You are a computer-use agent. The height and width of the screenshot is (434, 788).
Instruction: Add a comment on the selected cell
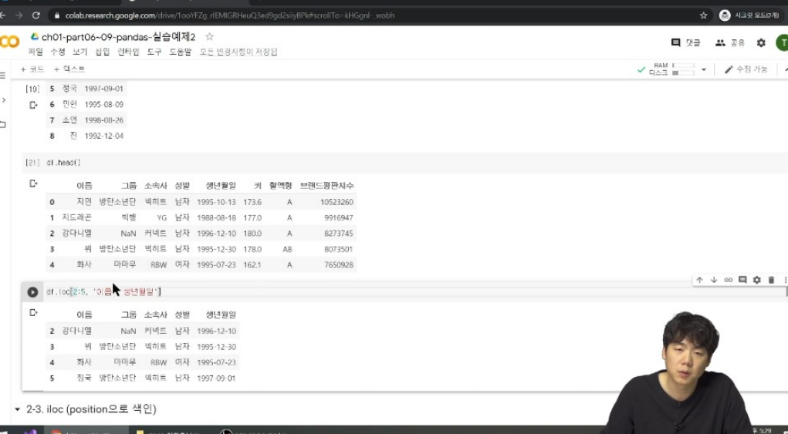(742, 280)
